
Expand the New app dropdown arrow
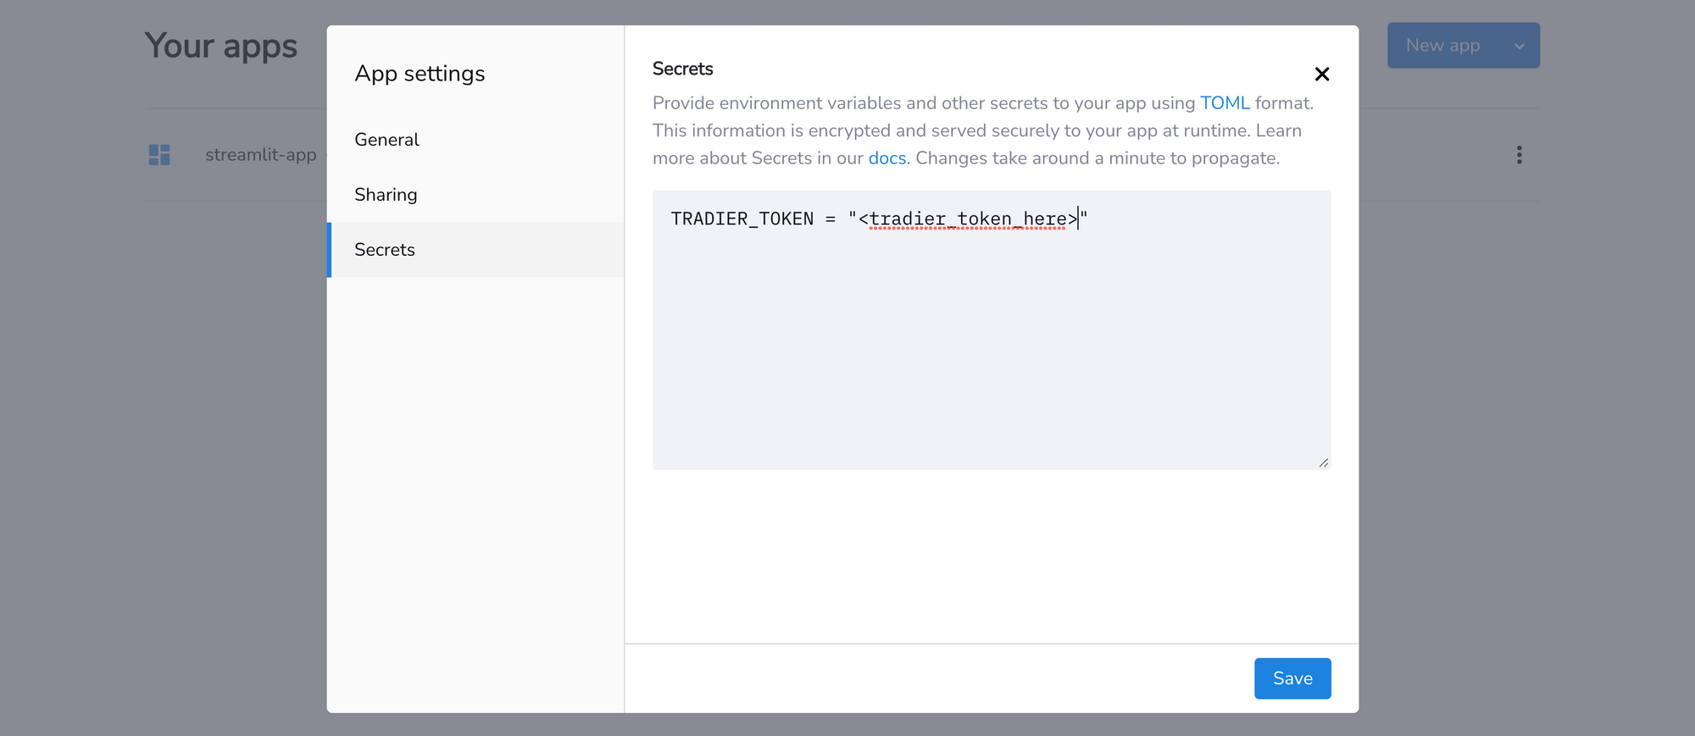(x=1520, y=46)
